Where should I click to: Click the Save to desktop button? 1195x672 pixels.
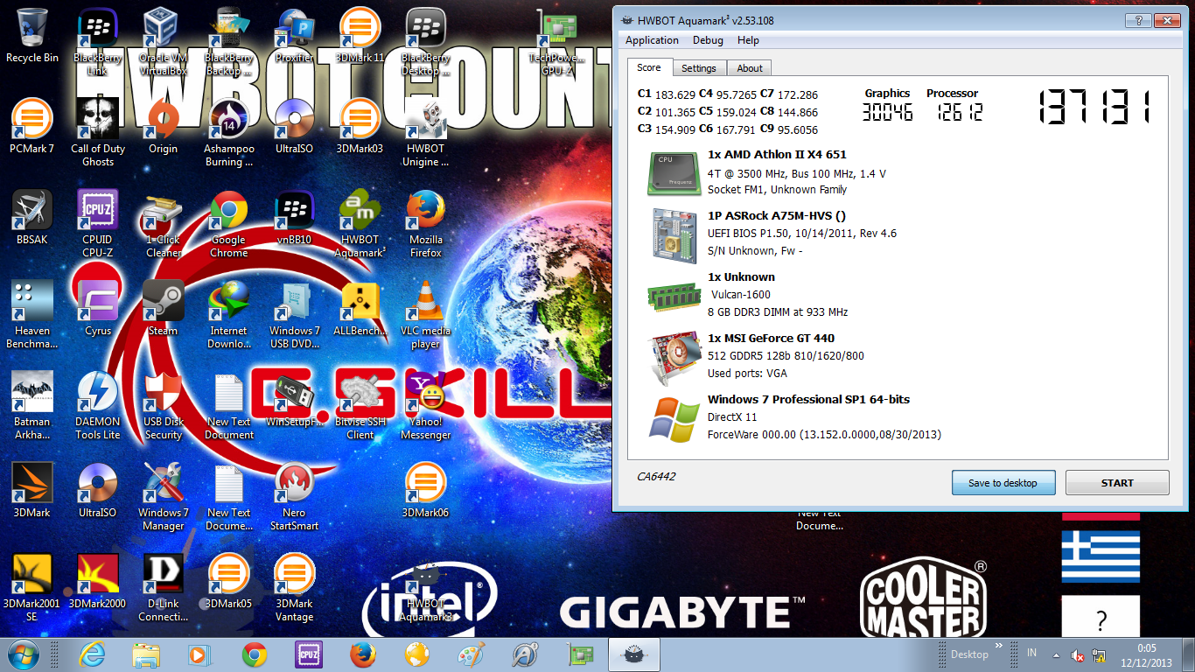click(x=1003, y=483)
